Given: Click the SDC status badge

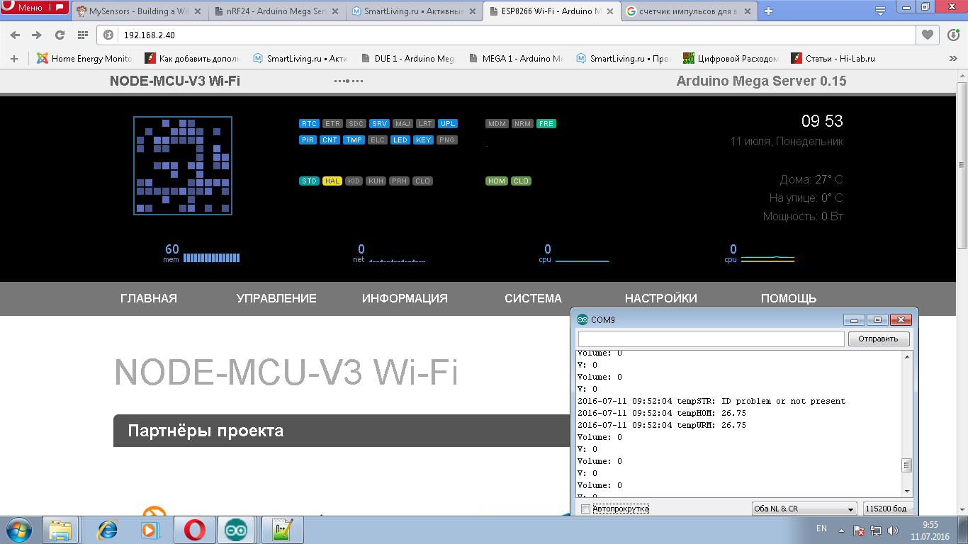Looking at the screenshot, I should (356, 123).
